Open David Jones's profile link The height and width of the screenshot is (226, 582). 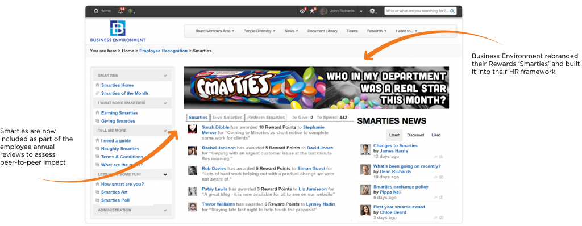320,148
